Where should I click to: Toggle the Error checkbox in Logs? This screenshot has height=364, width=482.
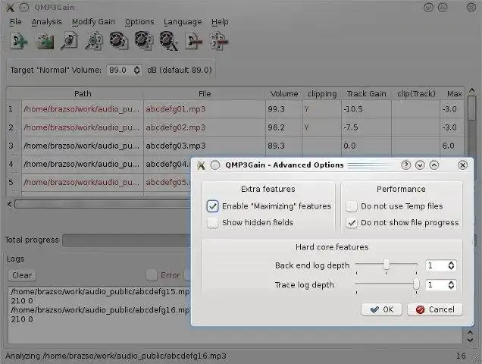[x=152, y=275]
